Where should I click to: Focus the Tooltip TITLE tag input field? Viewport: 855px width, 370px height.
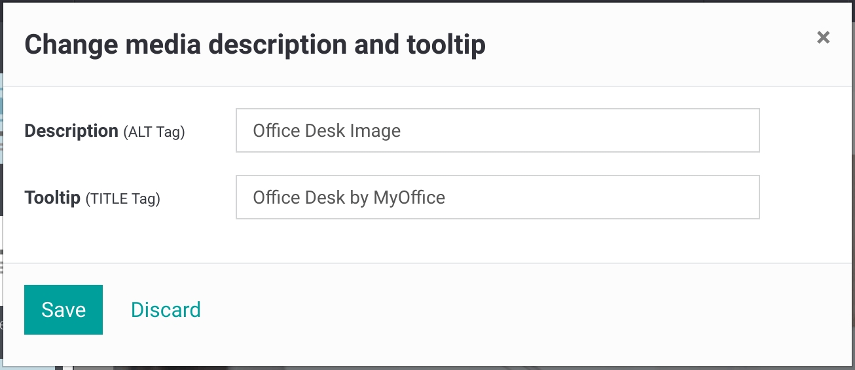[x=497, y=197]
